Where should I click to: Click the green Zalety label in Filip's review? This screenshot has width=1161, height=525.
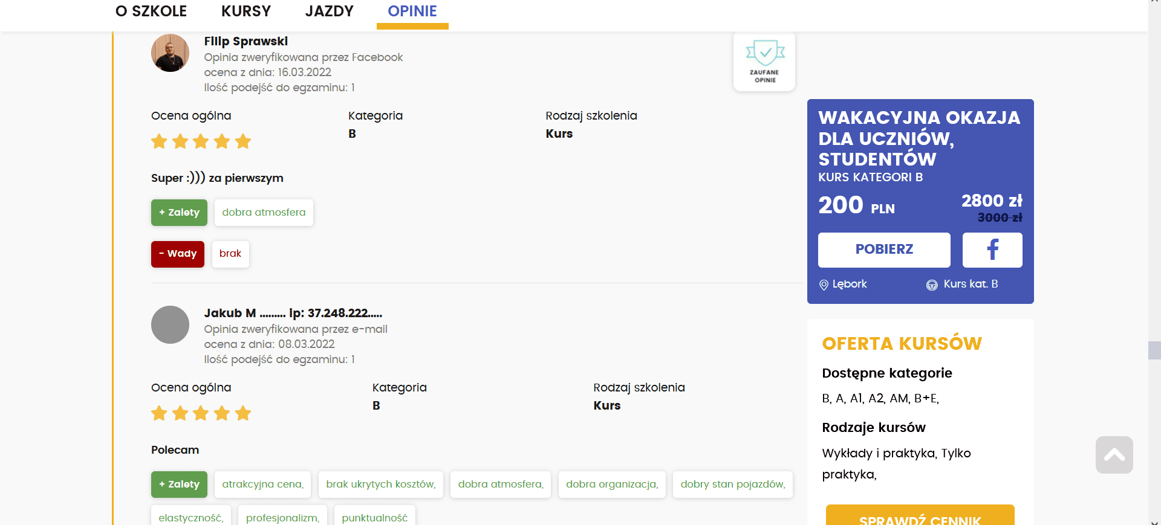point(179,213)
